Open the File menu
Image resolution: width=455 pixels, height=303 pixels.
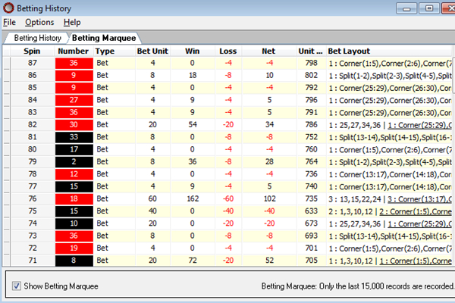pyautogui.click(x=9, y=23)
